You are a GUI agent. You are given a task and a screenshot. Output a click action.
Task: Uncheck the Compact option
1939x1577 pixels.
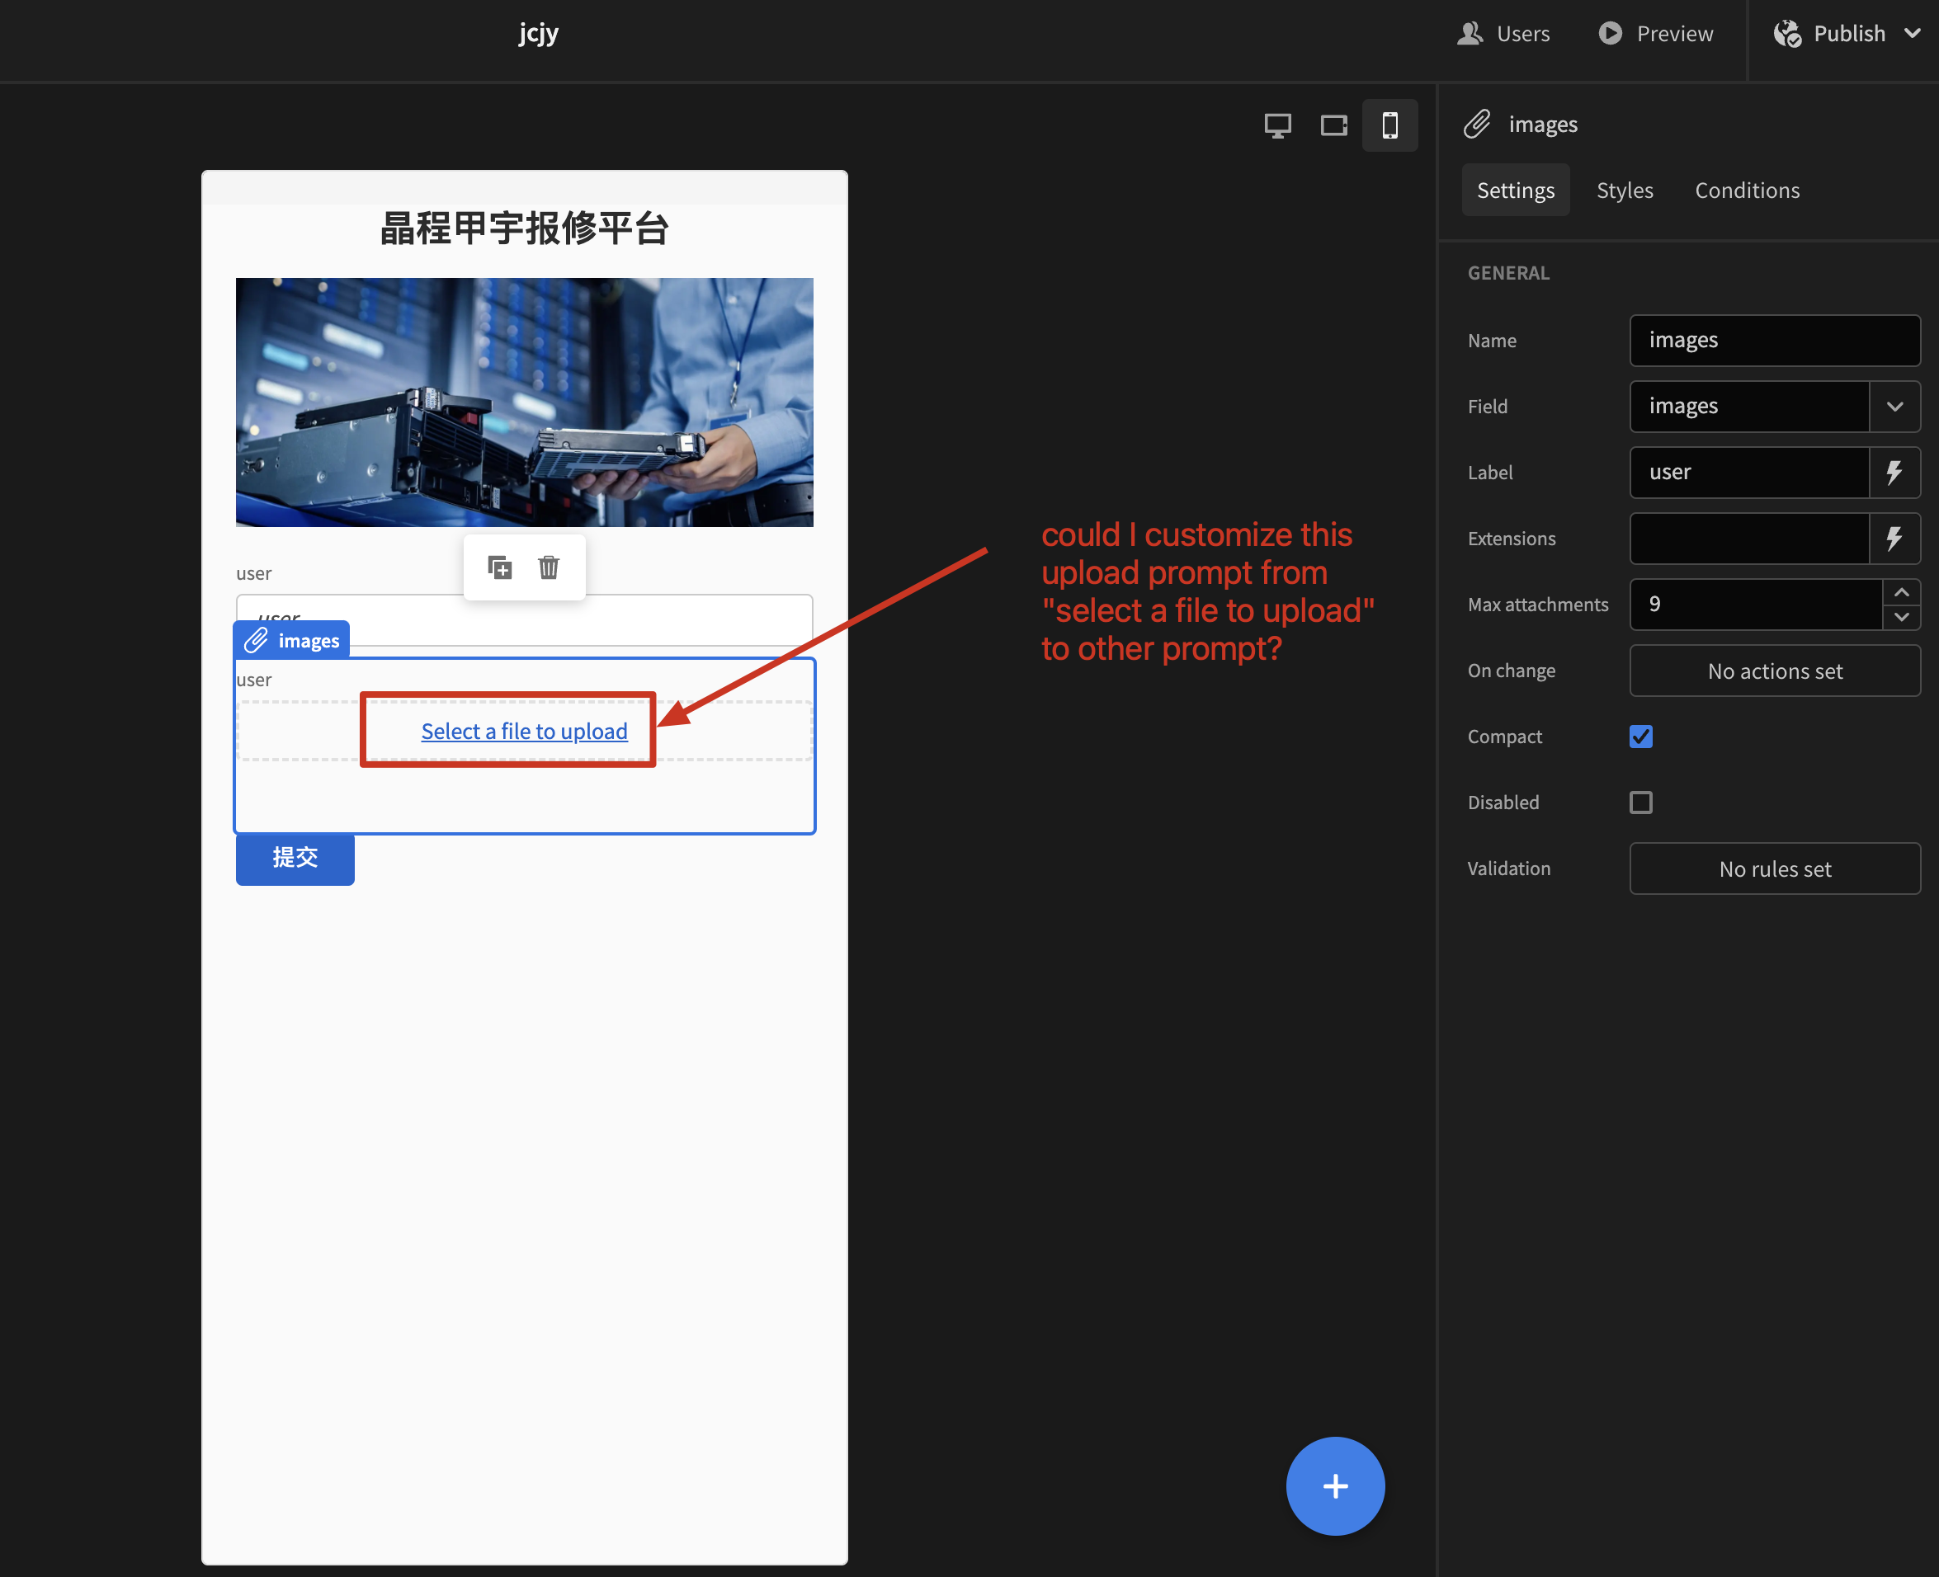tap(1640, 736)
